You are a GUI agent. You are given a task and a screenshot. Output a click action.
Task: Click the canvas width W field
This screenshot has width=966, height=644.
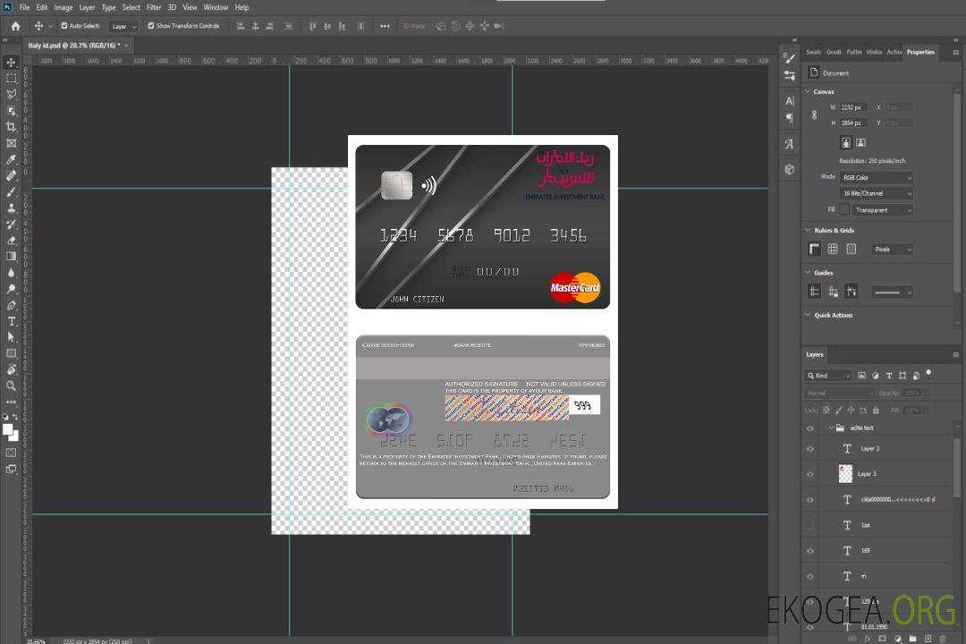pos(854,107)
